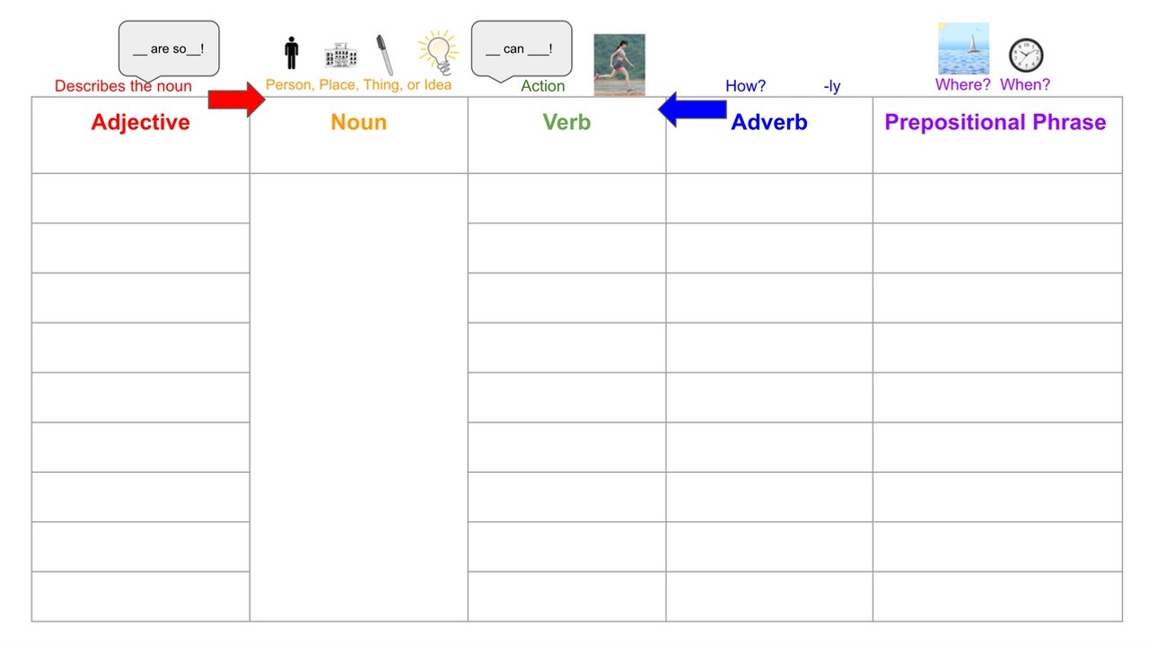Screen dimensions: 1149x646
Task: Select the Verb header cell
Action: point(566,135)
